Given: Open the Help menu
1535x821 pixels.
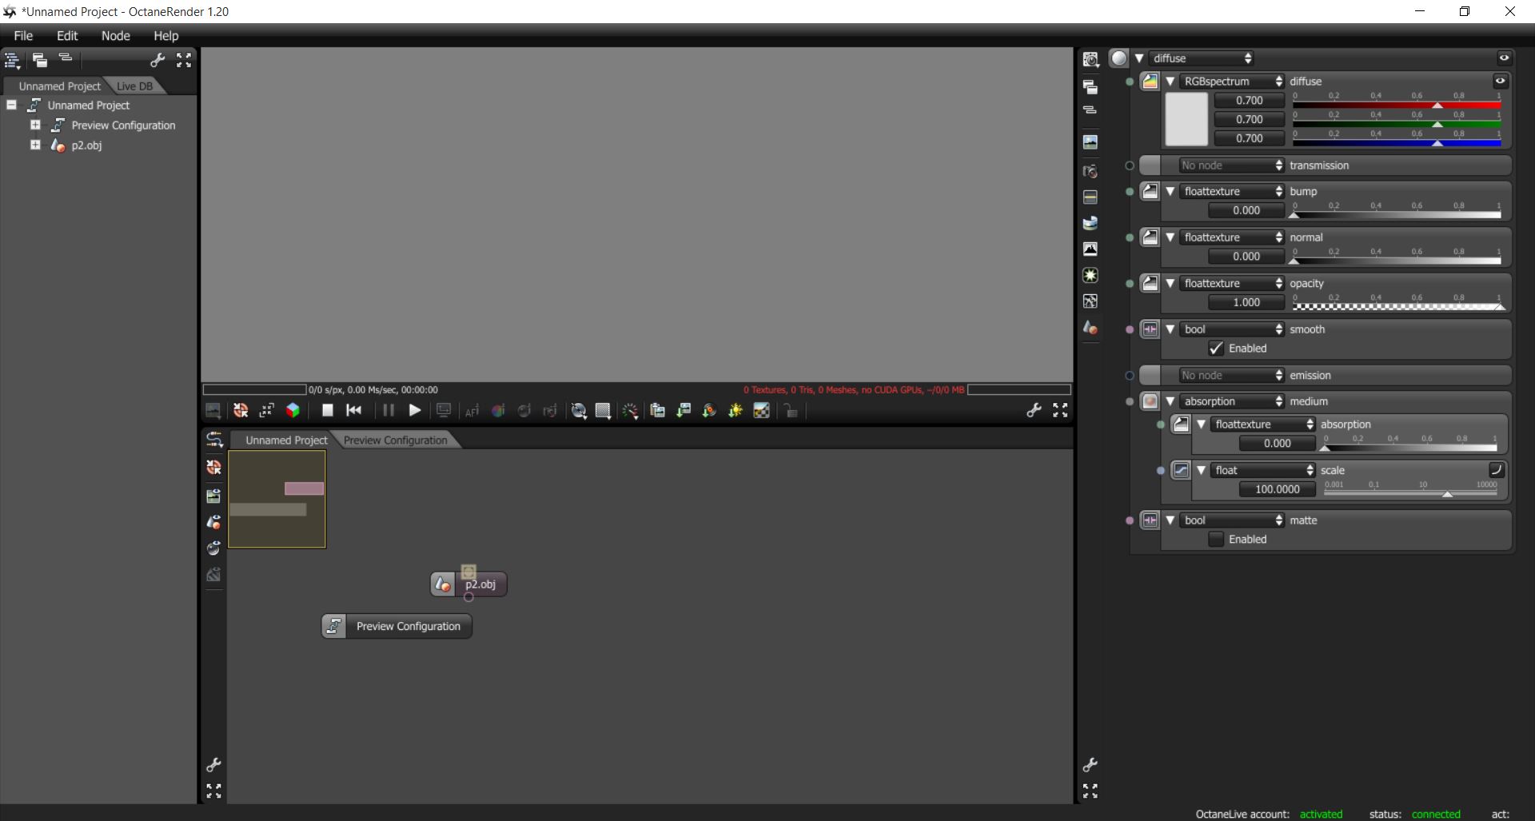Looking at the screenshot, I should point(166,36).
